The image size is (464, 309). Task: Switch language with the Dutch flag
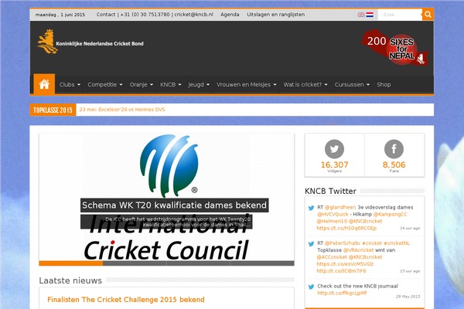tap(370, 15)
